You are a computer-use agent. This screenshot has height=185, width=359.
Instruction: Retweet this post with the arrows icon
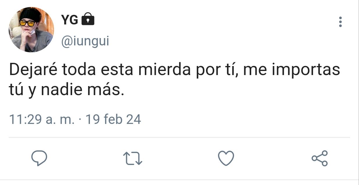[x=133, y=159]
